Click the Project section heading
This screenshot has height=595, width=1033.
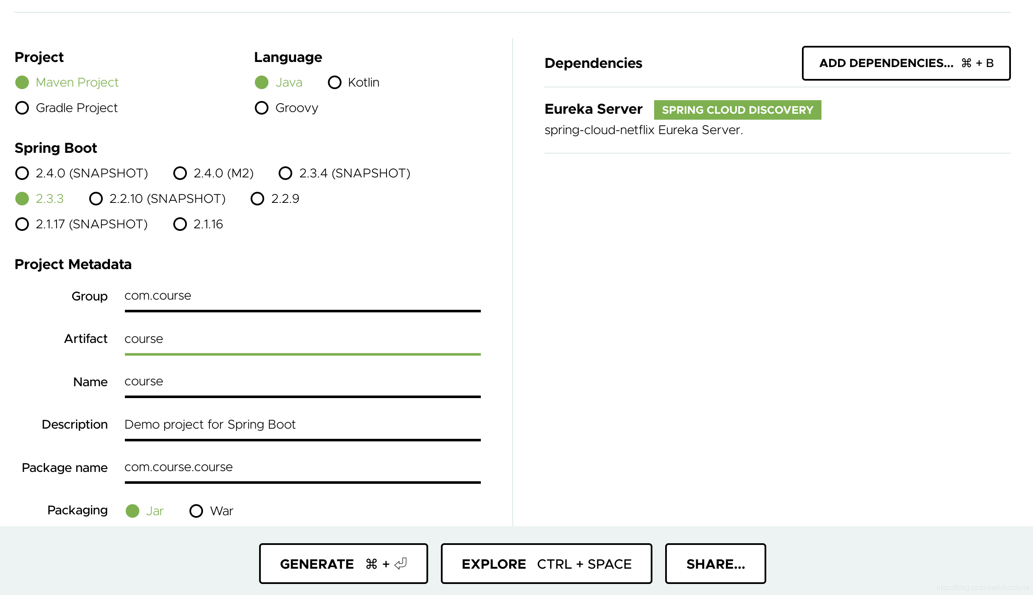pos(39,57)
